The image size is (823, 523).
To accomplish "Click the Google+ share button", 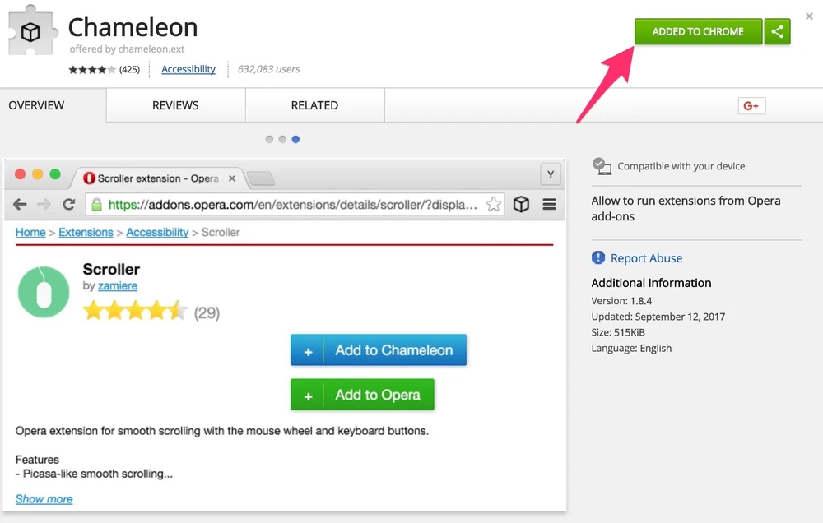I will coord(751,105).
